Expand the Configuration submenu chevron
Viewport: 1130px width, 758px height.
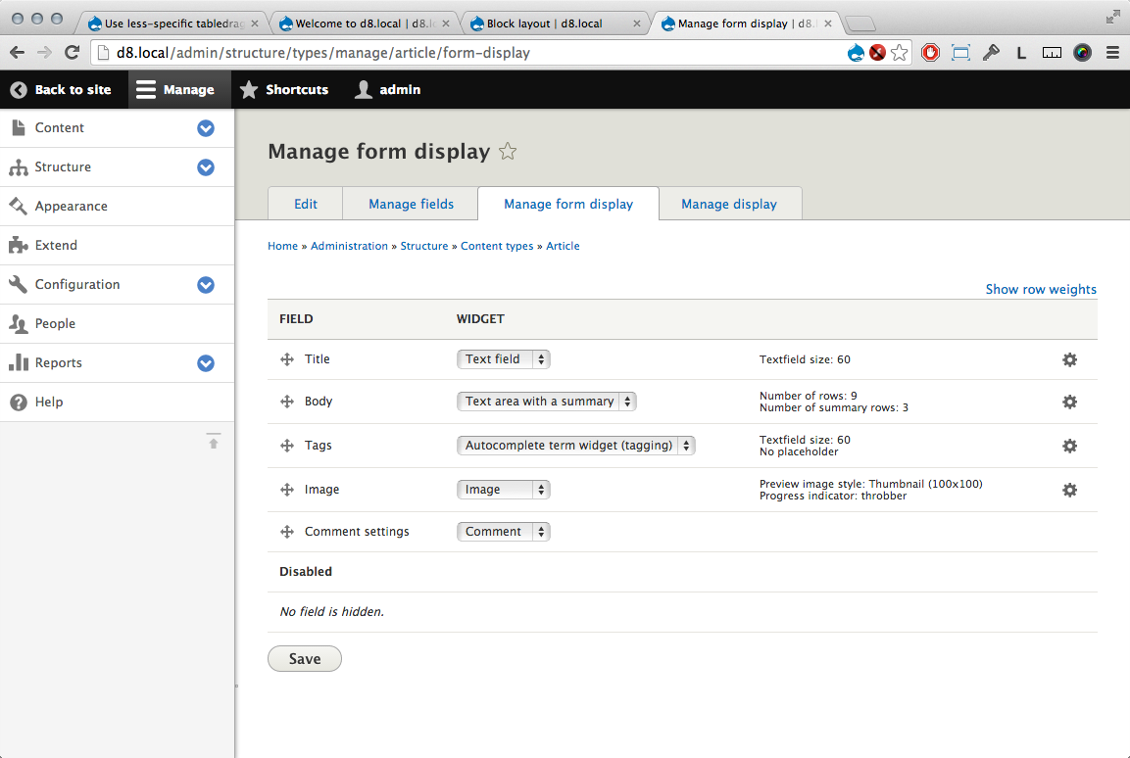coord(205,285)
